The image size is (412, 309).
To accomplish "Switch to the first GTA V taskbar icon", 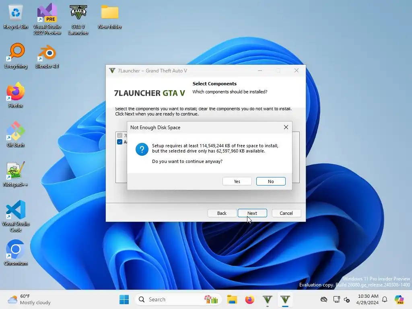I will pyautogui.click(x=268, y=299).
